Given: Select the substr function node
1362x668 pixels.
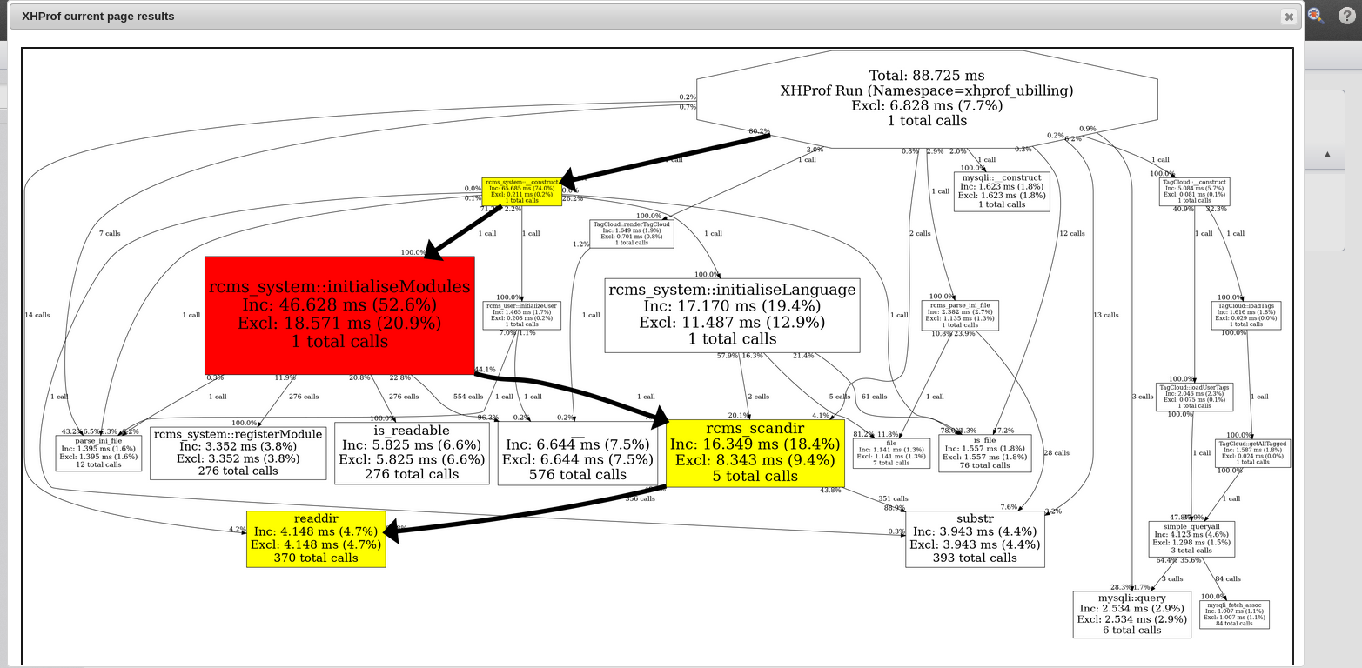Looking at the screenshot, I should pyautogui.click(x=975, y=538).
